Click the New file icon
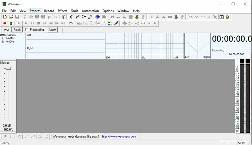The width and height of the screenshot is (252, 145). [5, 17]
